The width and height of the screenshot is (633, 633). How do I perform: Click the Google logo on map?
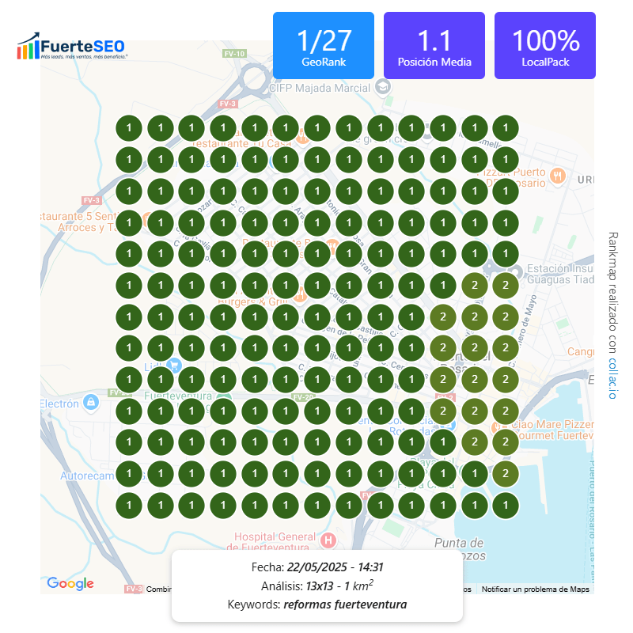[70, 583]
